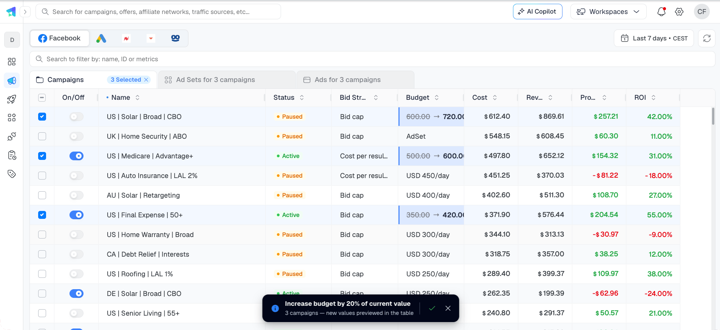
Task: Open the Workspaces dropdown
Action: point(608,12)
